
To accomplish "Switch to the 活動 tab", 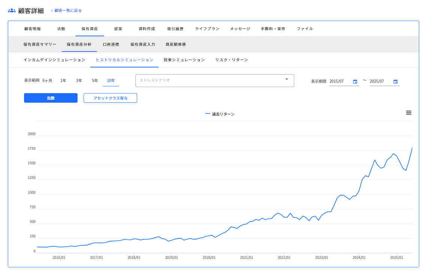I will click(61, 28).
